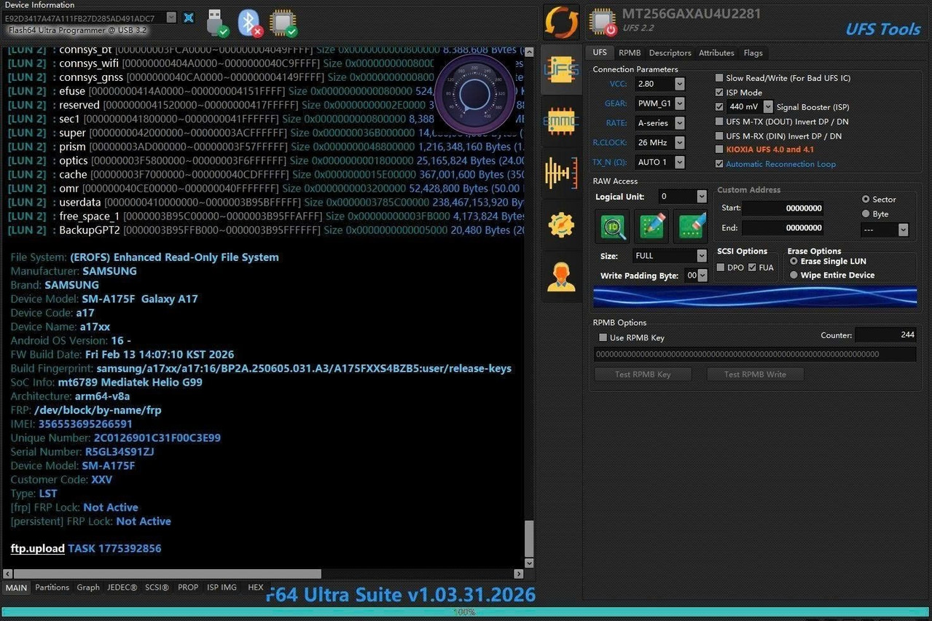Select the Sector radio button
This screenshot has width=932, height=621.
tap(866, 199)
